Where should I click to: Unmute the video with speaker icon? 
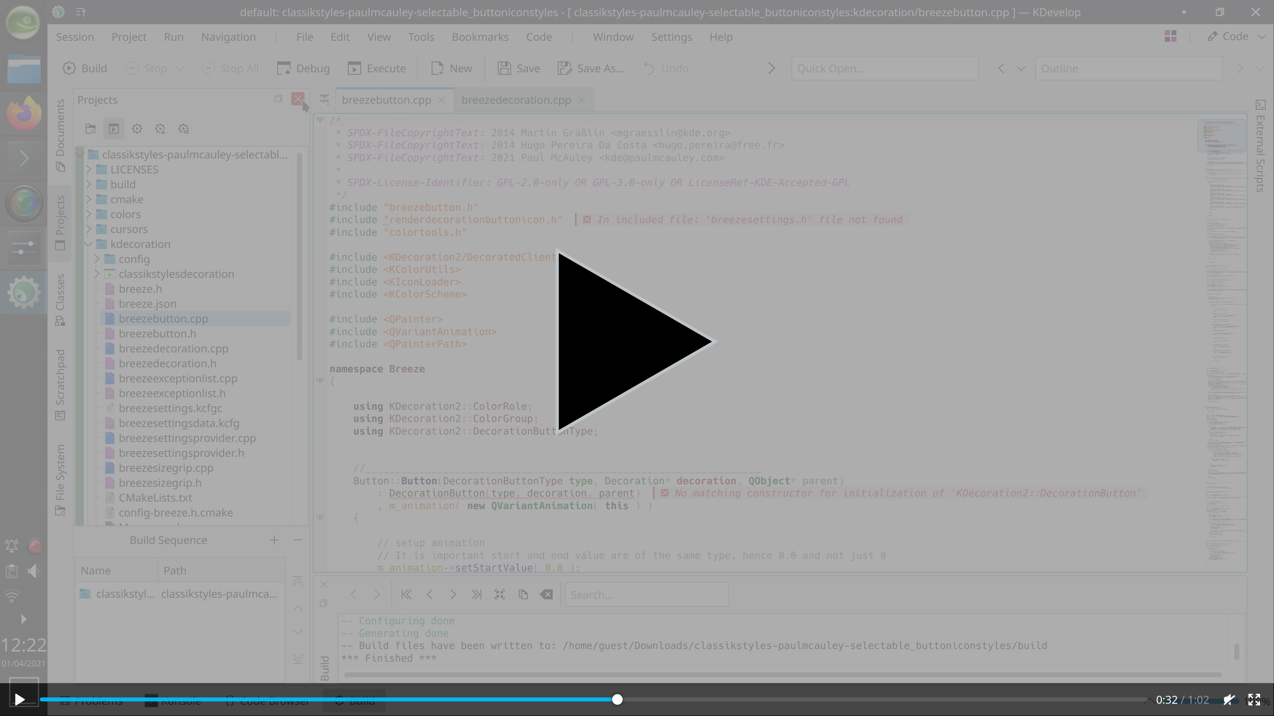pos(1229,699)
